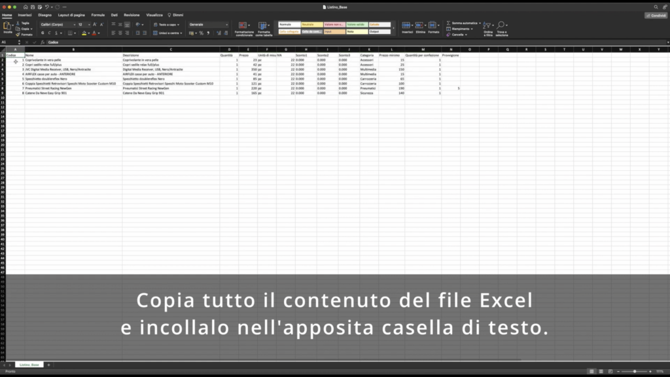
Task: Click the Copia icon
Action: [x=18, y=29]
